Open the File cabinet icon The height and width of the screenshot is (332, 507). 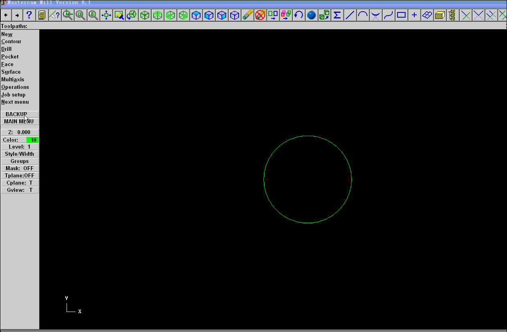42,15
